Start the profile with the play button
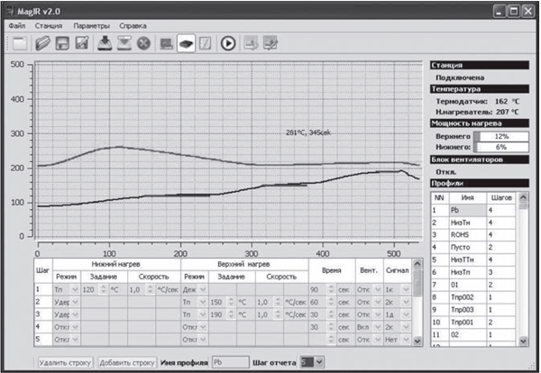Screen dimensions: 541x373 pyautogui.click(x=227, y=42)
